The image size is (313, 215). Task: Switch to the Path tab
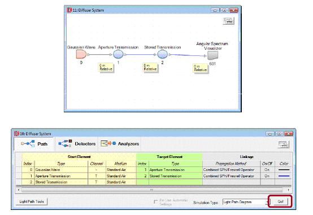(34, 144)
